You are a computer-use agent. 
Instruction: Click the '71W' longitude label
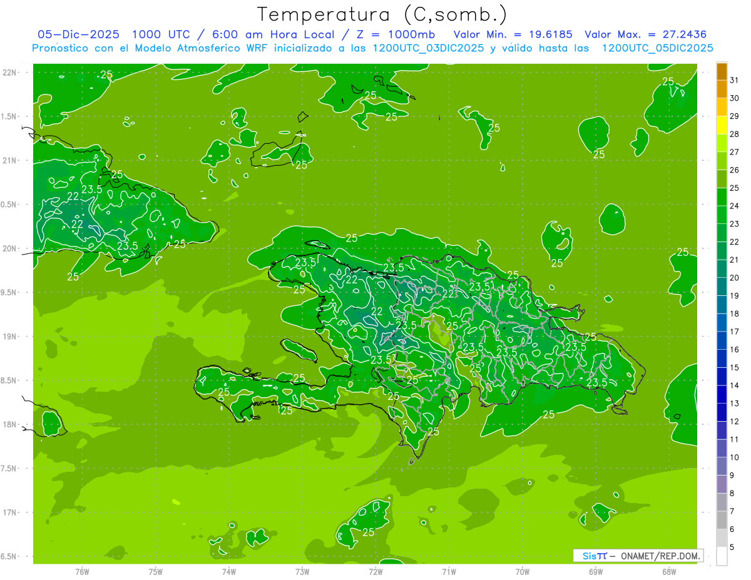pos(449,572)
